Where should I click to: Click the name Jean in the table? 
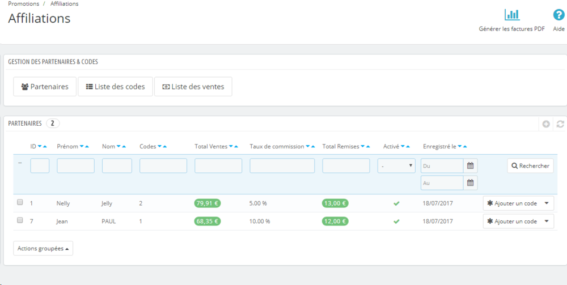click(62, 222)
